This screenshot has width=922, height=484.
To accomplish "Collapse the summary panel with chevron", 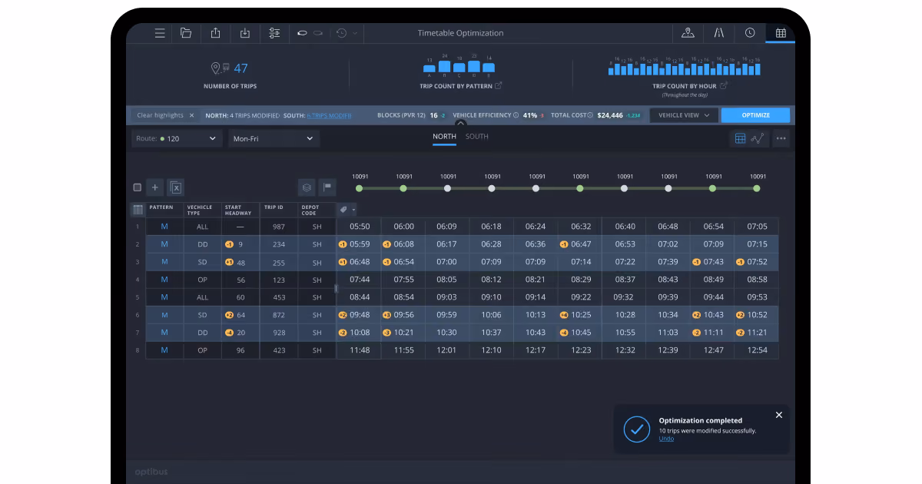I will click(460, 123).
